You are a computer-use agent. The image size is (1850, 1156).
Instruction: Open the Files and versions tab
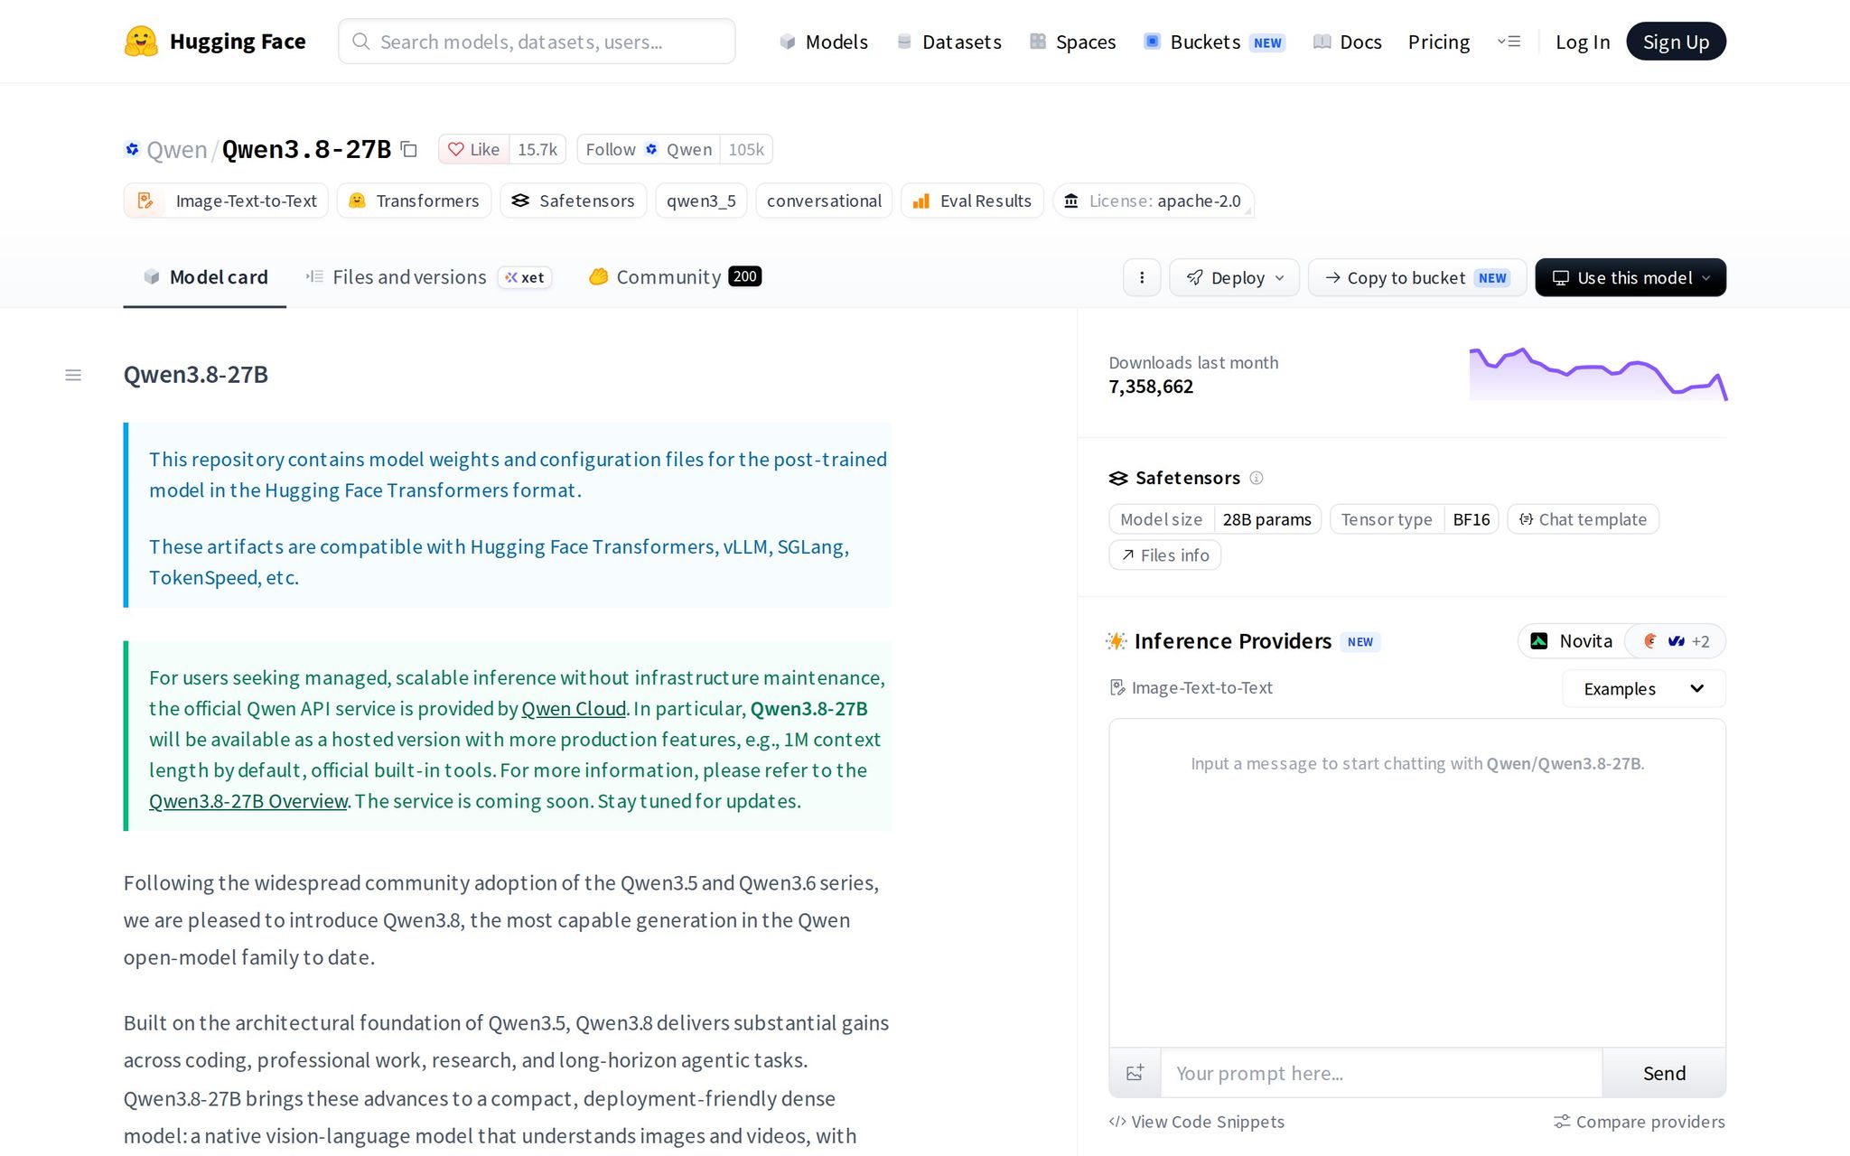click(429, 277)
